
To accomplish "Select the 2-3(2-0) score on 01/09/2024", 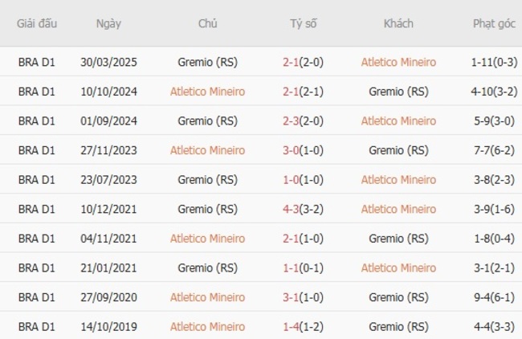I will pos(304,120).
